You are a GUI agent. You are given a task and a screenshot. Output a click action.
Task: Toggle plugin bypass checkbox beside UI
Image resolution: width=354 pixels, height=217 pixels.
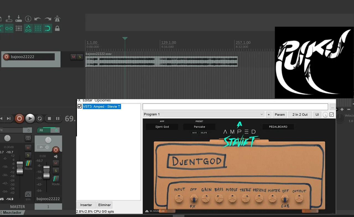pos(332,114)
